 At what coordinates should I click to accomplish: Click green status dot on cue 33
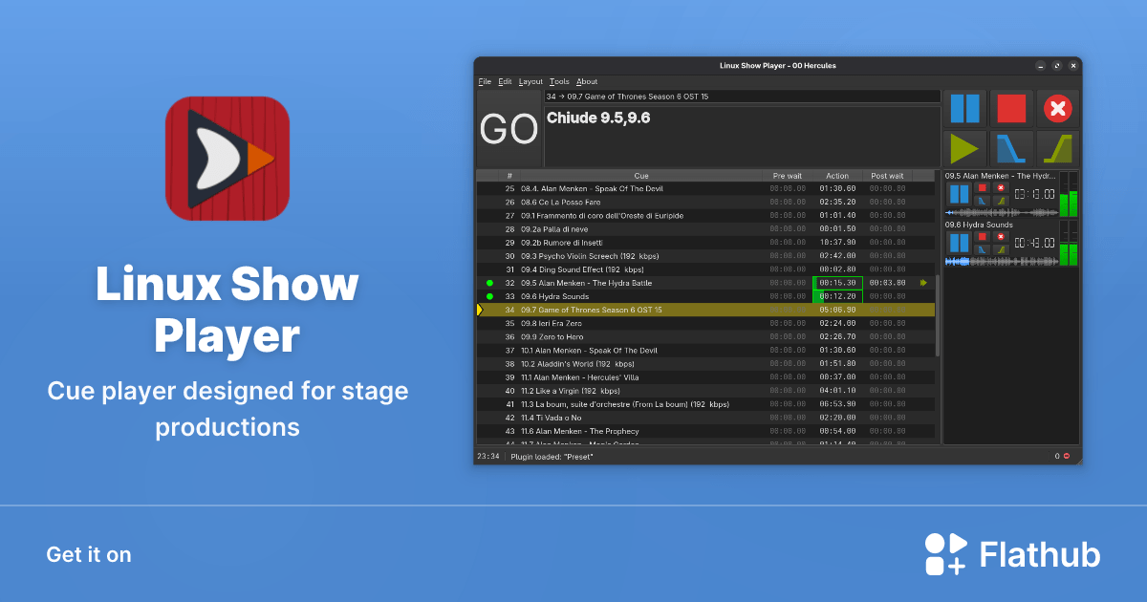pyautogui.click(x=489, y=296)
